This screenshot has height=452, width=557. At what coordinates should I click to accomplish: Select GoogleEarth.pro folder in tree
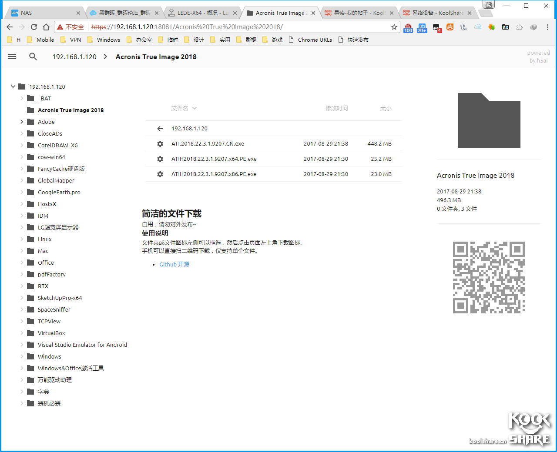coord(59,192)
